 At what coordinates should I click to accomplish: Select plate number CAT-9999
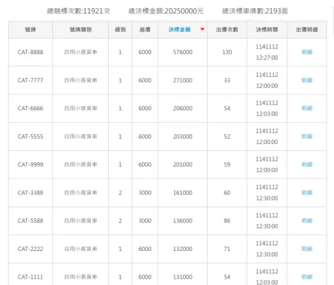[31, 164]
